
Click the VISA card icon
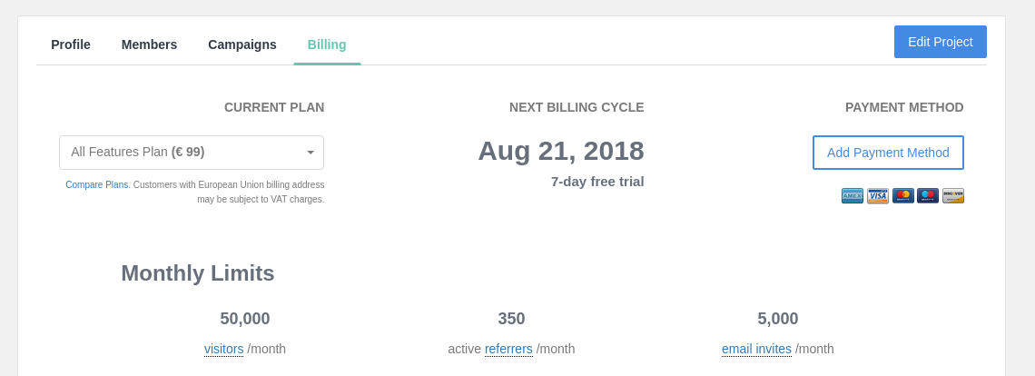pos(877,195)
